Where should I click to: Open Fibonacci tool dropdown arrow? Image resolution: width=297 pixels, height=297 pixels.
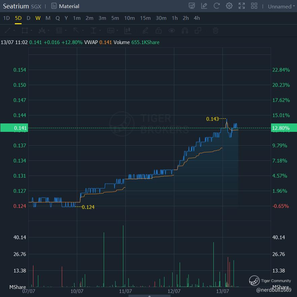pos(66,30)
